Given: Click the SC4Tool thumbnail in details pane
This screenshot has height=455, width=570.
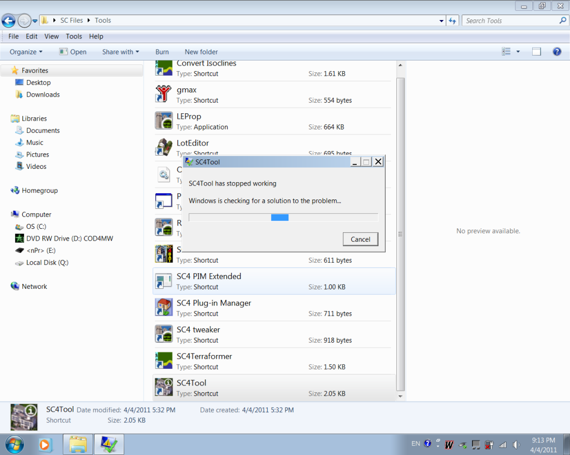Looking at the screenshot, I should coord(24,417).
